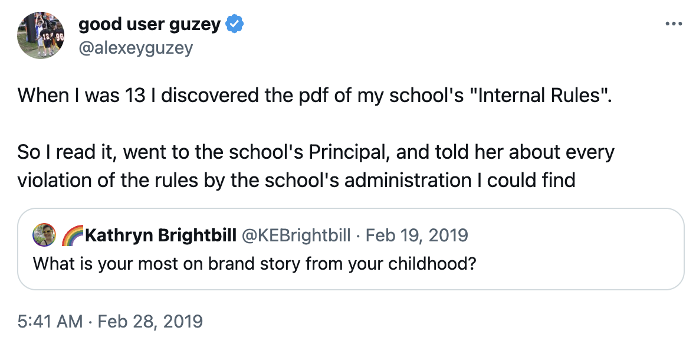
Task: Click the quoted tweet's date Feb 19, 2019
Action: coord(416,235)
